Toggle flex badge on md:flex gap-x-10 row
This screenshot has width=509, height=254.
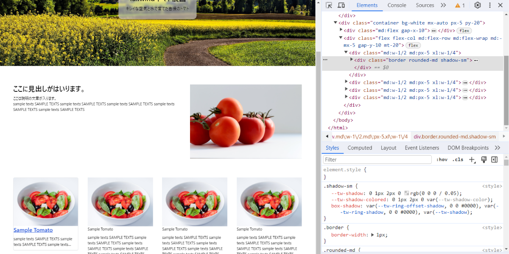coord(464,31)
